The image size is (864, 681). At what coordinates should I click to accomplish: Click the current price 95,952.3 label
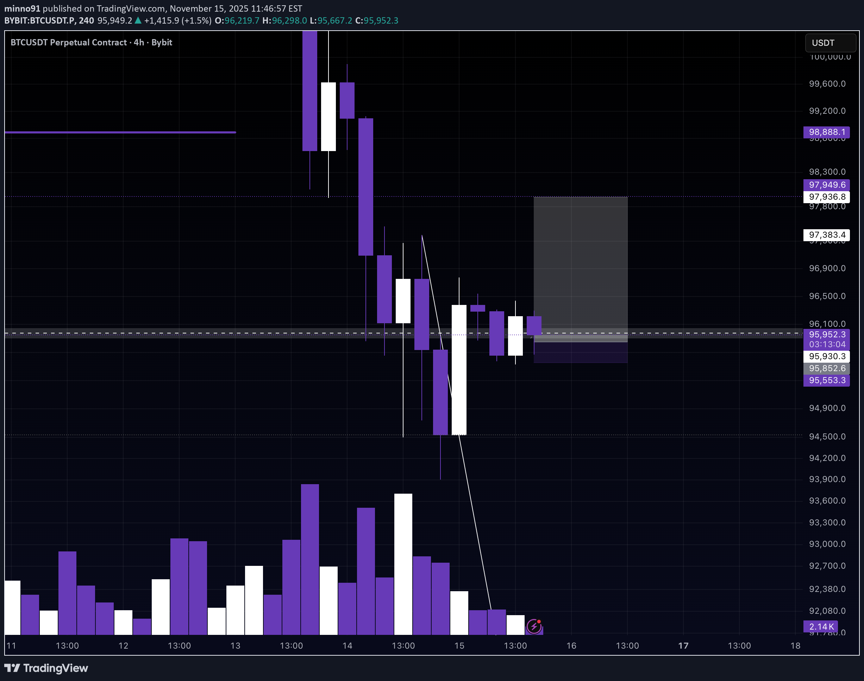(x=826, y=335)
